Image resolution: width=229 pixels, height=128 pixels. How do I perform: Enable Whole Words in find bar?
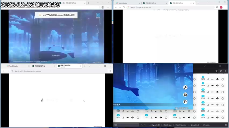click(189, 125)
